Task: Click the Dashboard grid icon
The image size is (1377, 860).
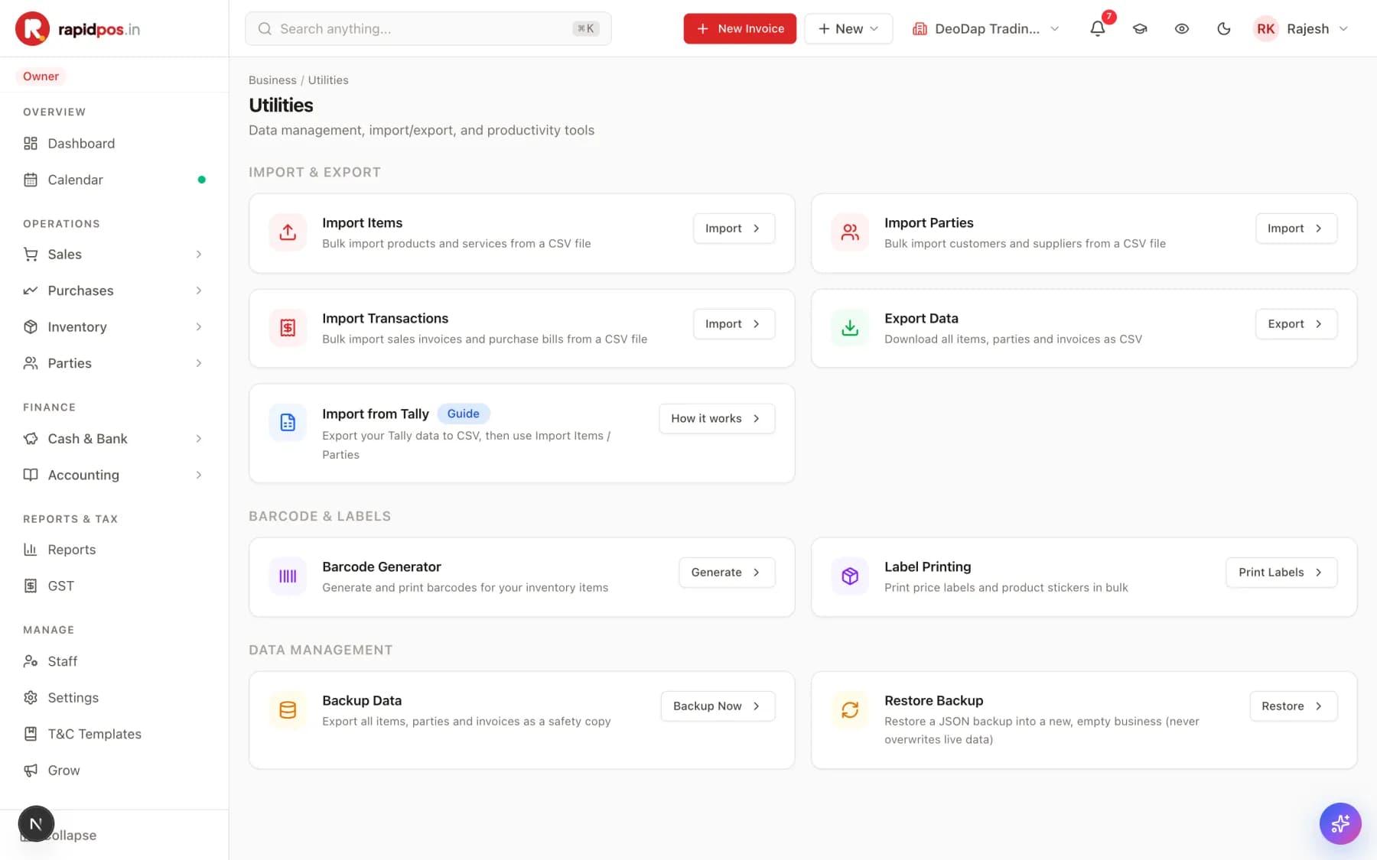Action: [x=31, y=144]
